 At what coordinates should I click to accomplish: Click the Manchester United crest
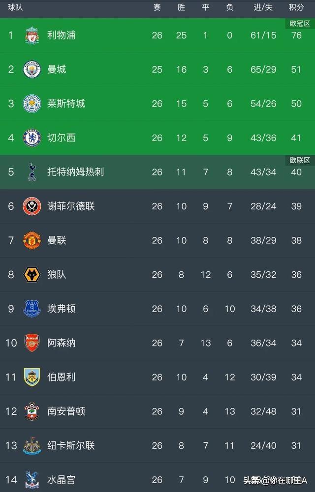coord(31,240)
